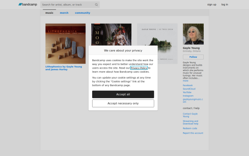Click the contact / help heading

coord(191,108)
